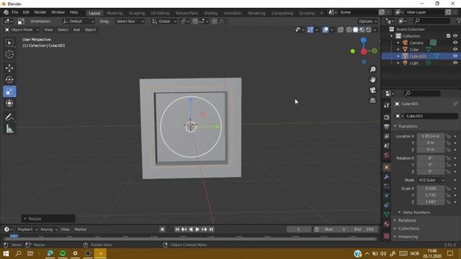Open the timeline Marker menu
This screenshot has height=259, width=461.
click(x=80, y=230)
